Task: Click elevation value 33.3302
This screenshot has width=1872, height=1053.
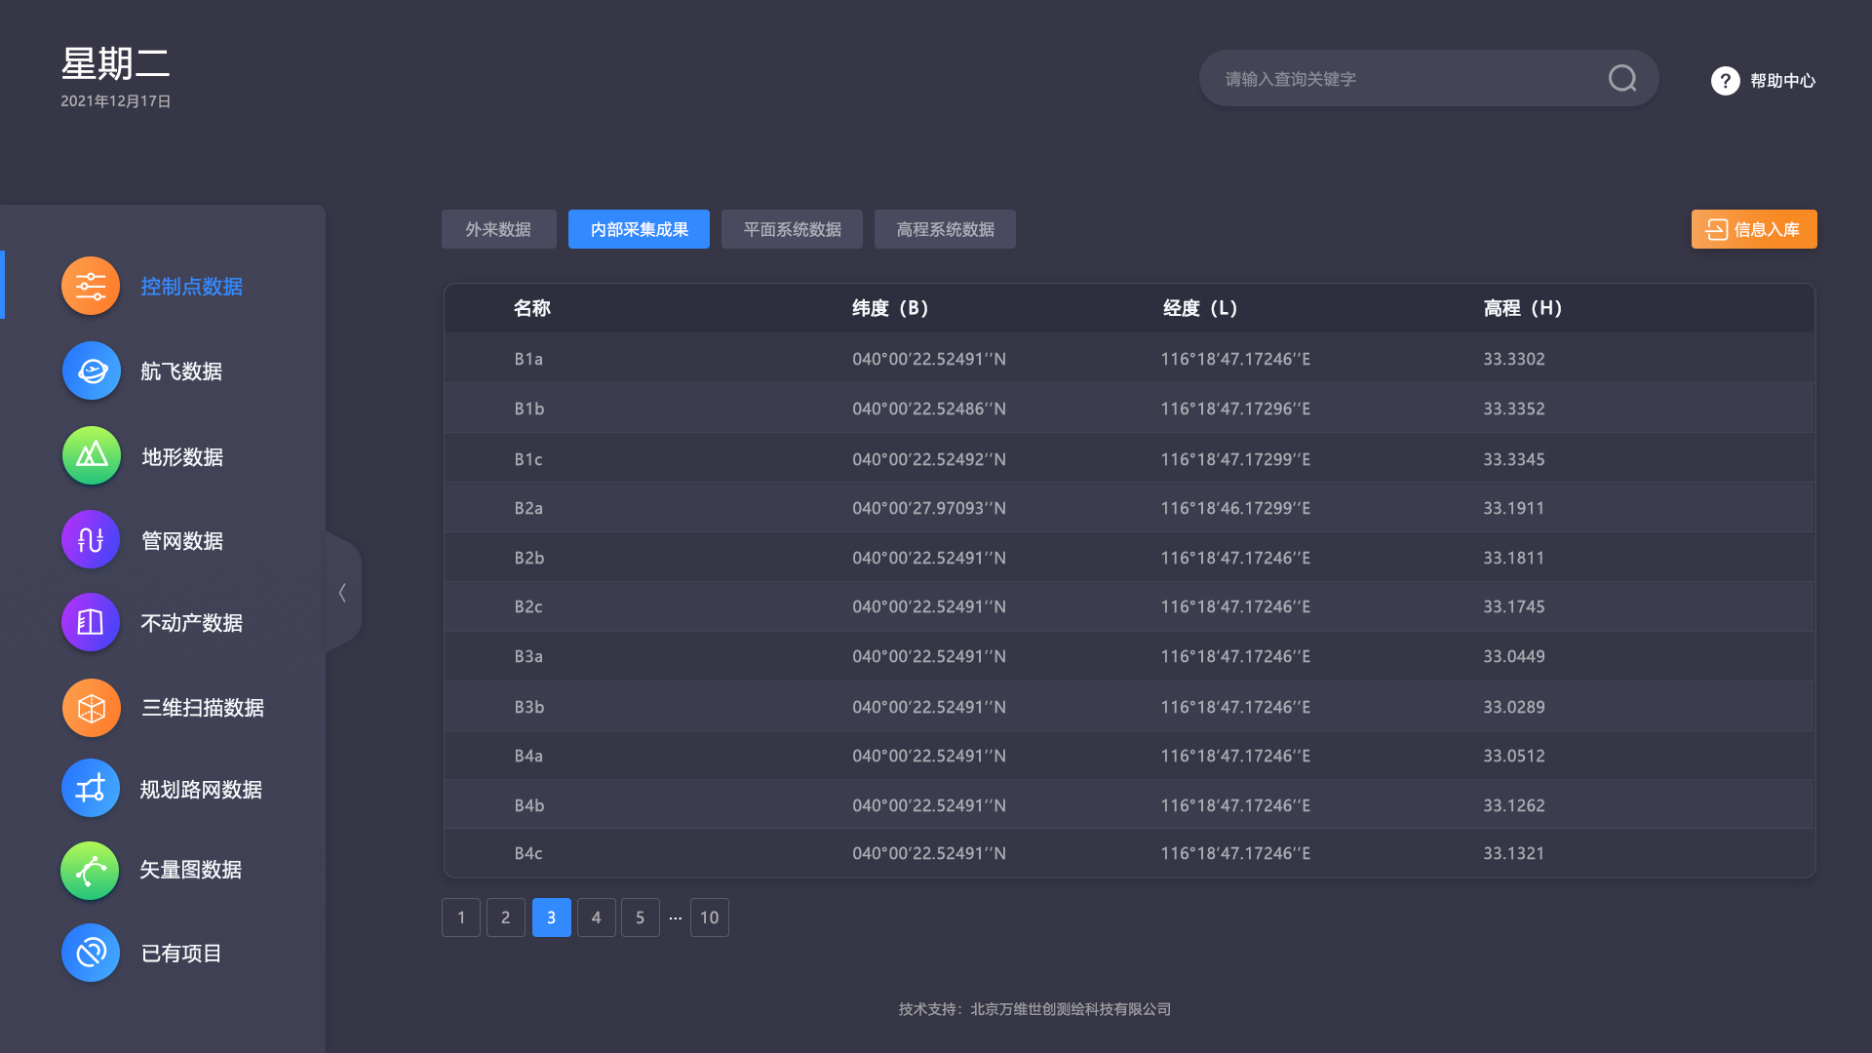Action: (1514, 359)
